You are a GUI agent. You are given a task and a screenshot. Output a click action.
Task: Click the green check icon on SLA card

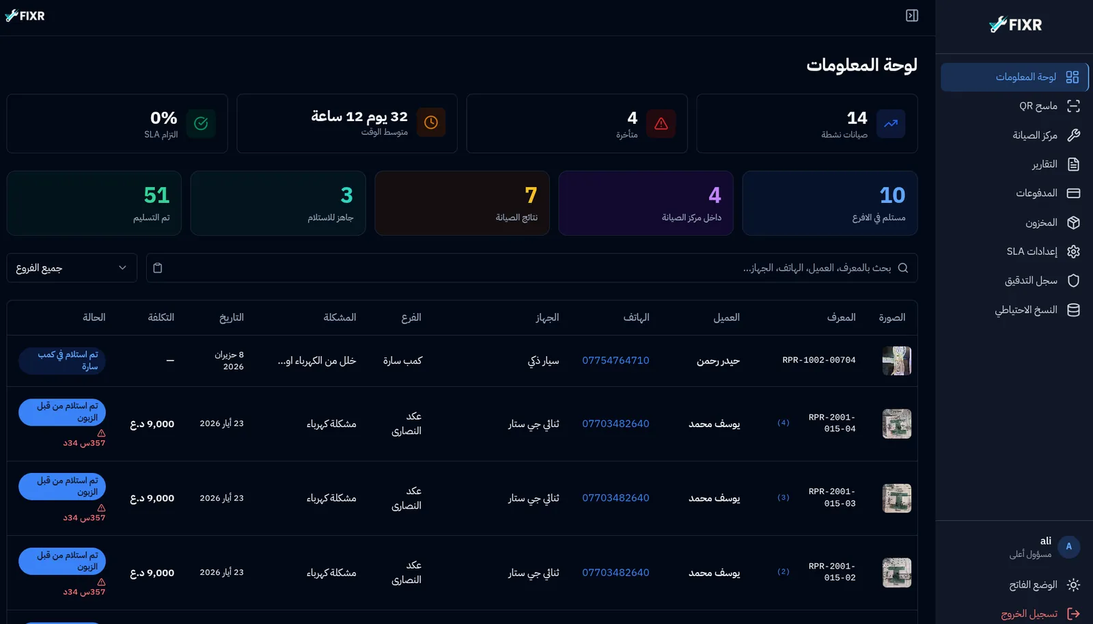(x=201, y=124)
